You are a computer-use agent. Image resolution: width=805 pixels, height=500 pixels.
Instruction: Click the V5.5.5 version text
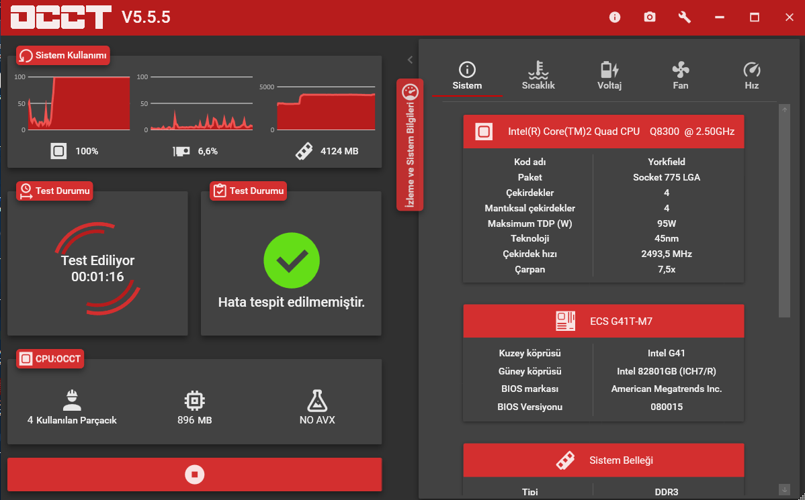(x=146, y=17)
